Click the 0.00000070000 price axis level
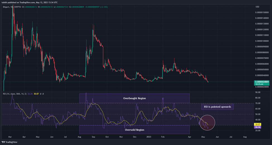This screenshot has width=272, height=145. pos(262,58)
